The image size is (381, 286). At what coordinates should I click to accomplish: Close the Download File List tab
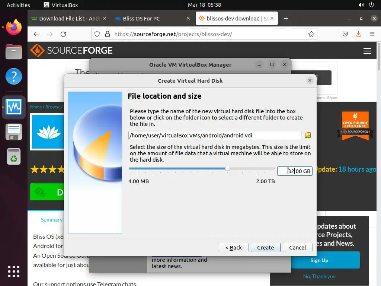click(105, 19)
